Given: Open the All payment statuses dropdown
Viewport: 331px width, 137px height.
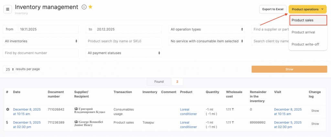Looking at the screenshot, I should (x=123, y=53).
